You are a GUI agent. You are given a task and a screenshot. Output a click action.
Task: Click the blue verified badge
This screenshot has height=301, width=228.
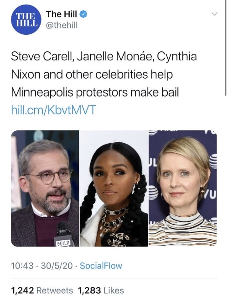coord(83,14)
